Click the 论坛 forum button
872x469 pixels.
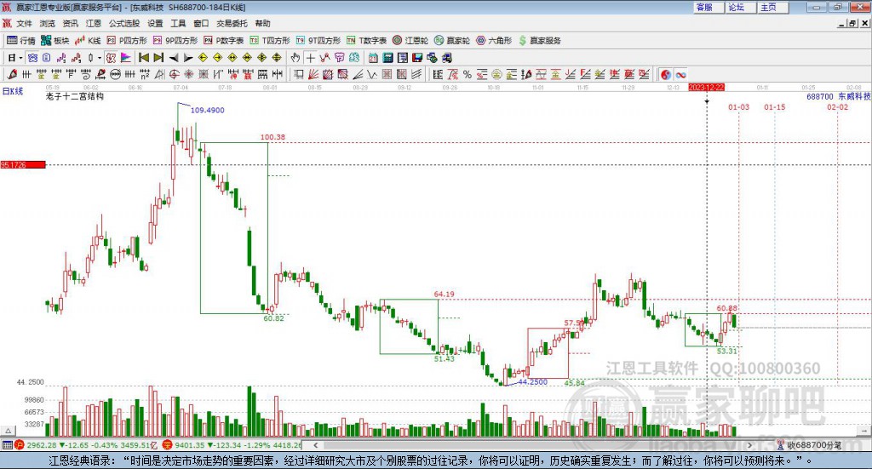click(741, 7)
